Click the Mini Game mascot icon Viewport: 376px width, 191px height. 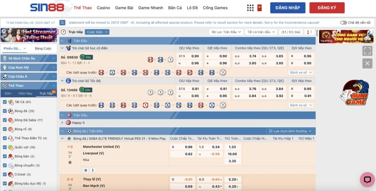tap(355, 93)
